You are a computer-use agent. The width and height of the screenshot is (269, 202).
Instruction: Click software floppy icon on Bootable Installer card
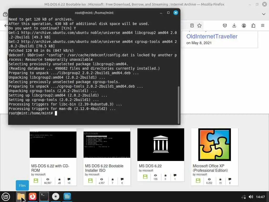90,180
